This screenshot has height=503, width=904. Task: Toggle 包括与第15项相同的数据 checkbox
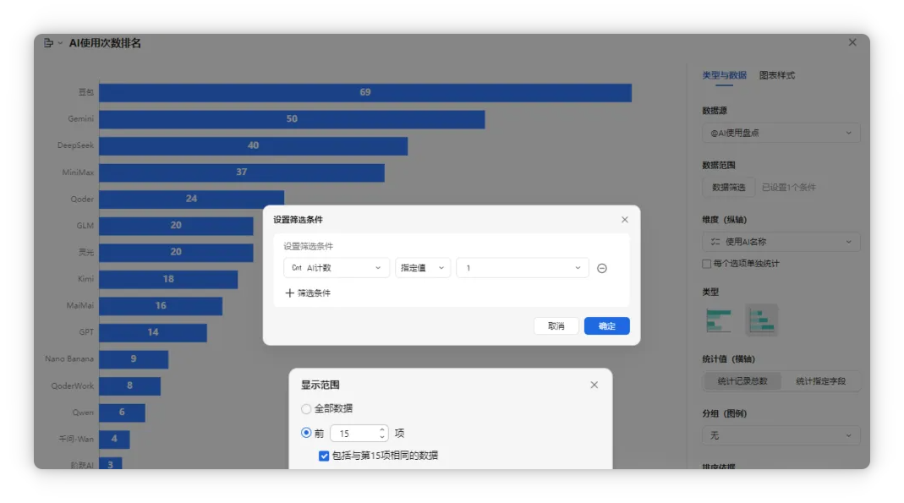(324, 456)
